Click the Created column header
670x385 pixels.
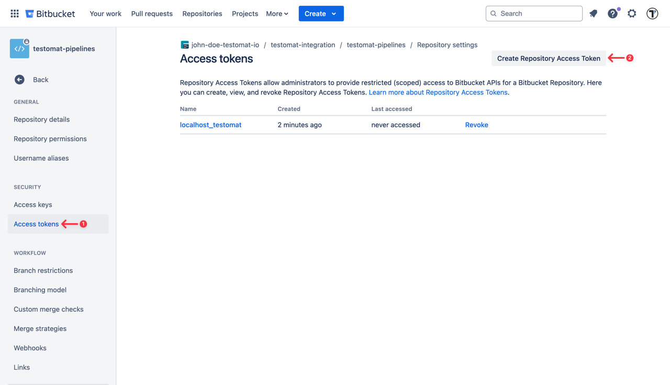click(x=289, y=109)
